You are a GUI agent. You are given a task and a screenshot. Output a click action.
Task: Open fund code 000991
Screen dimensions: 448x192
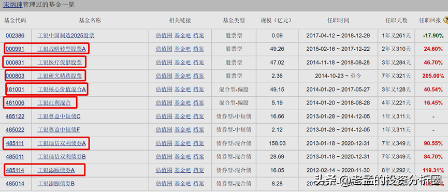pyautogui.click(x=15, y=49)
